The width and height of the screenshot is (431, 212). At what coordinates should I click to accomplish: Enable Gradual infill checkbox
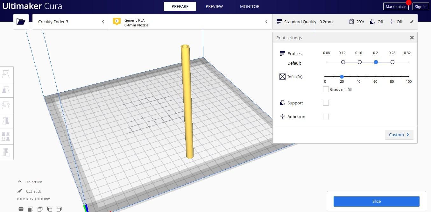click(x=326, y=89)
